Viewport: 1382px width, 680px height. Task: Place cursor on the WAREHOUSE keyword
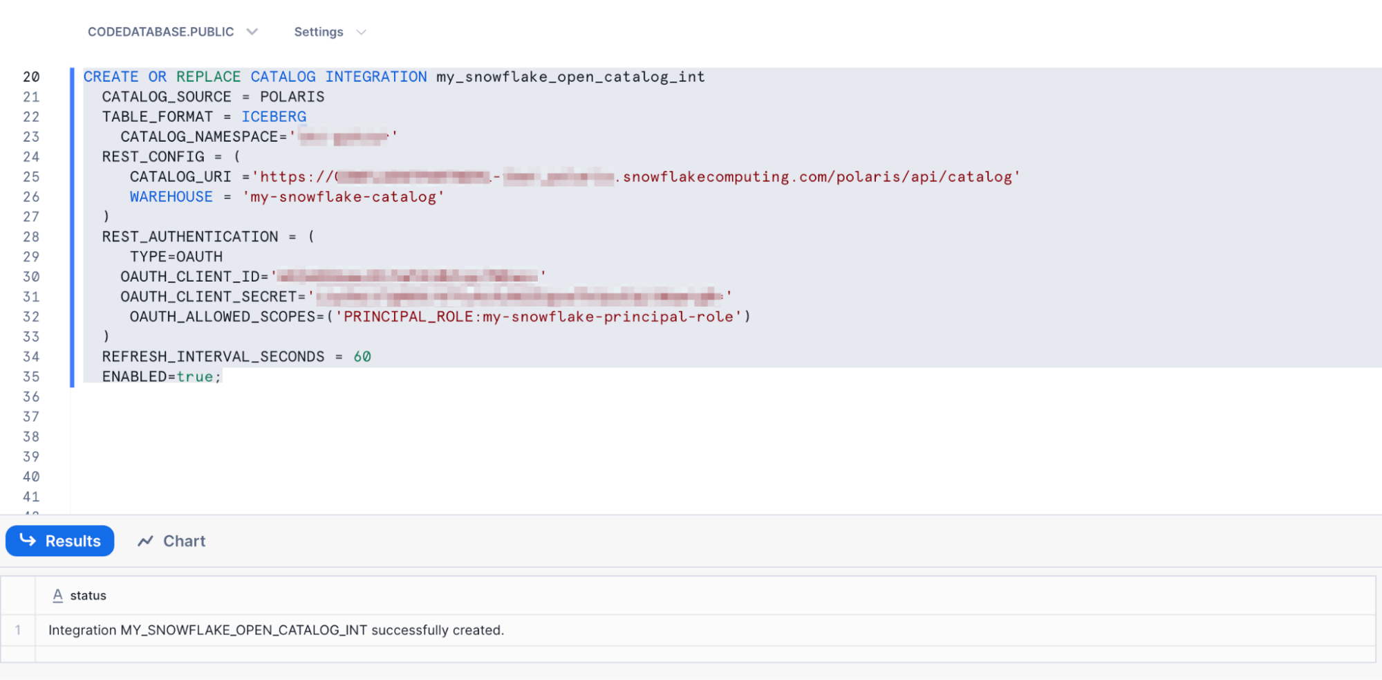[171, 197]
